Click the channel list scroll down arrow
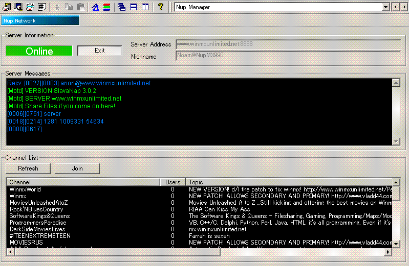Screen dimensions: 409x266 (x=396, y=244)
